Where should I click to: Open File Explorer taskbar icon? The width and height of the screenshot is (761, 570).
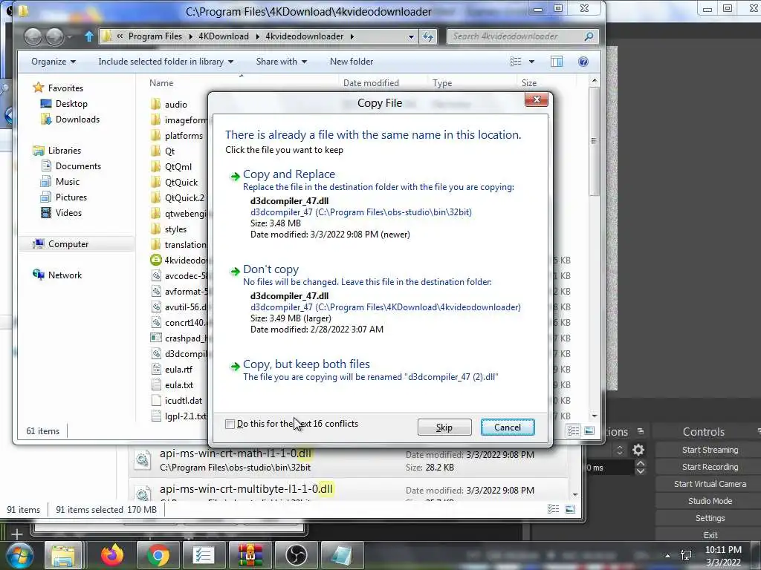[x=63, y=555]
